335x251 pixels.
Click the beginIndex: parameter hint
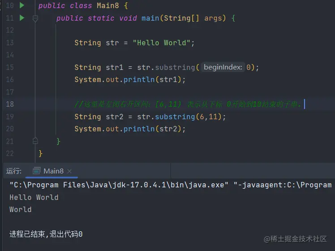223,67
